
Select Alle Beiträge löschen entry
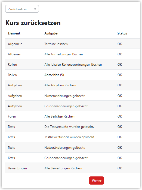[x=59, y=116]
